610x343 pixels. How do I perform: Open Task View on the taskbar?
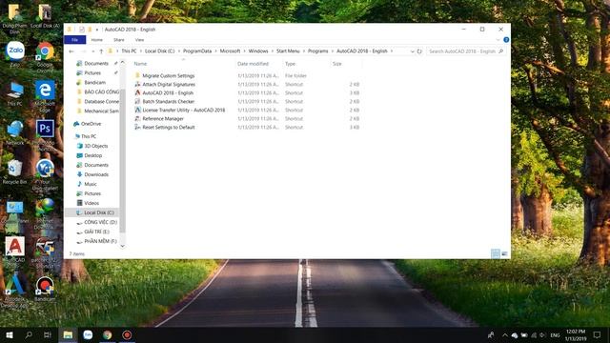pyautogui.click(x=48, y=334)
